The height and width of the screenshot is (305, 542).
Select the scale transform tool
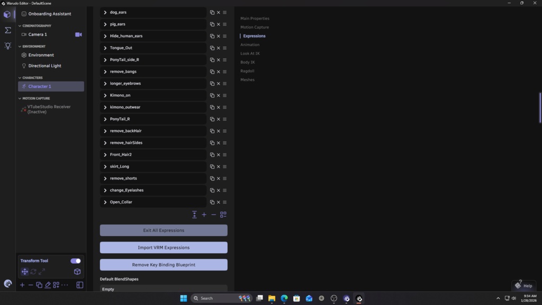pyautogui.click(x=42, y=272)
